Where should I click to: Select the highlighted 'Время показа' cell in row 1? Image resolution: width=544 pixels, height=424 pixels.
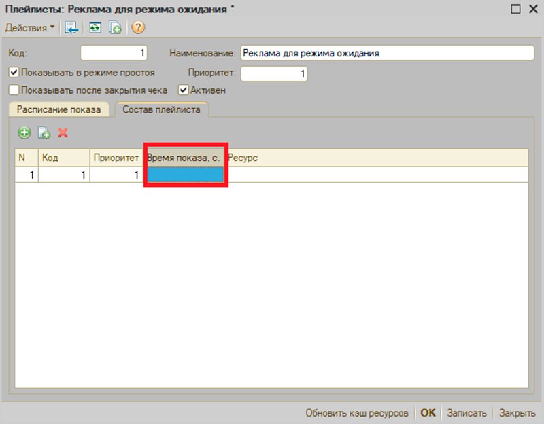[x=185, y=175]
